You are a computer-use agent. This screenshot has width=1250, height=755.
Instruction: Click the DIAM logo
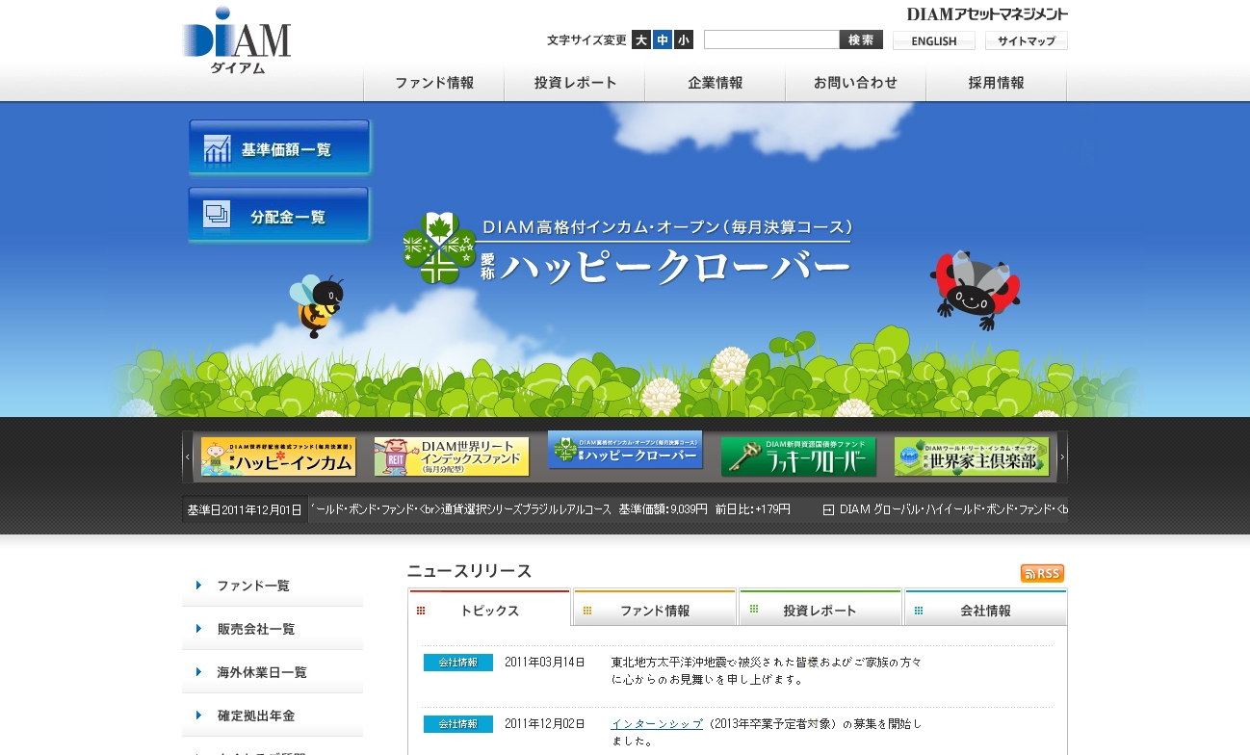tap(236, 40)
